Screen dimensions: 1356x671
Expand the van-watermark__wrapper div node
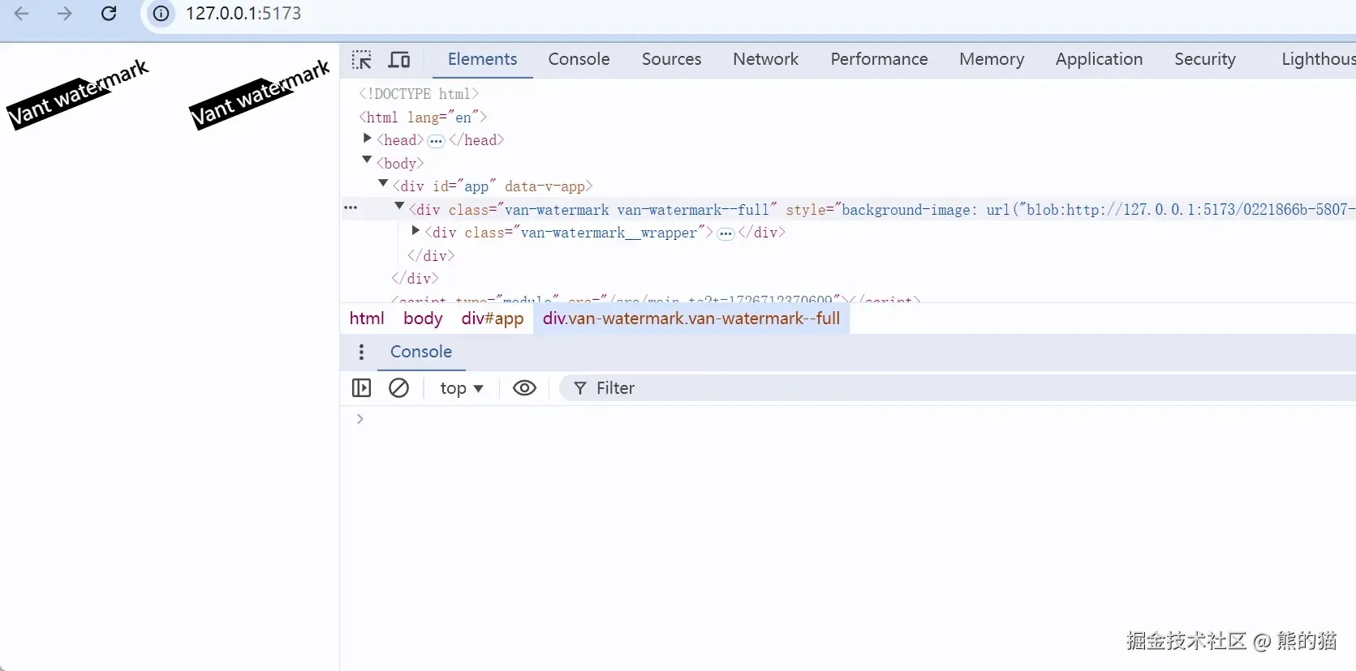tap(415, 231)
